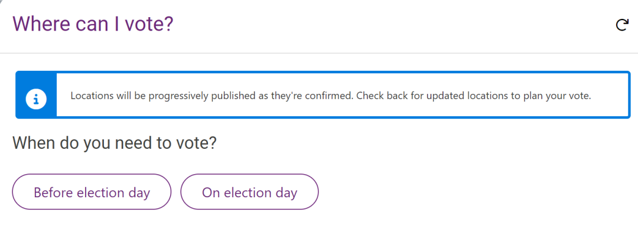638x232 pixels.
Task: Click the 'Where can I vote?' heading
Action: click(93, 24)
